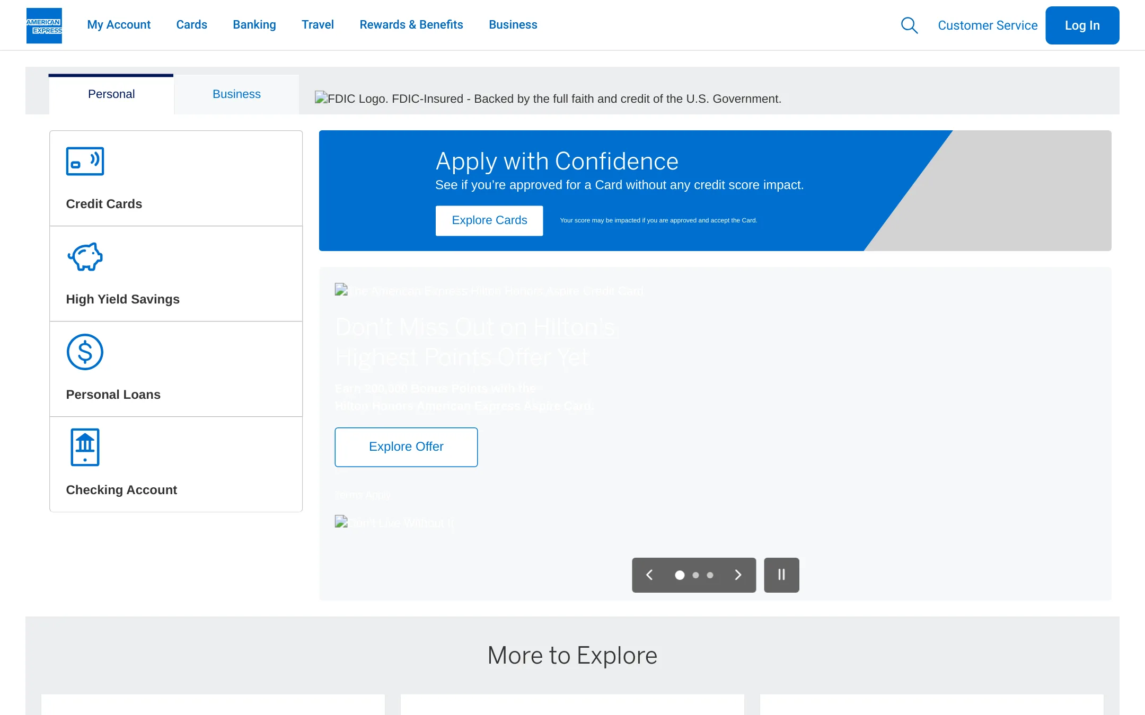1145x715 pixels.
Task: Click the Explore Offer button
Action: [x=406, y=447]
